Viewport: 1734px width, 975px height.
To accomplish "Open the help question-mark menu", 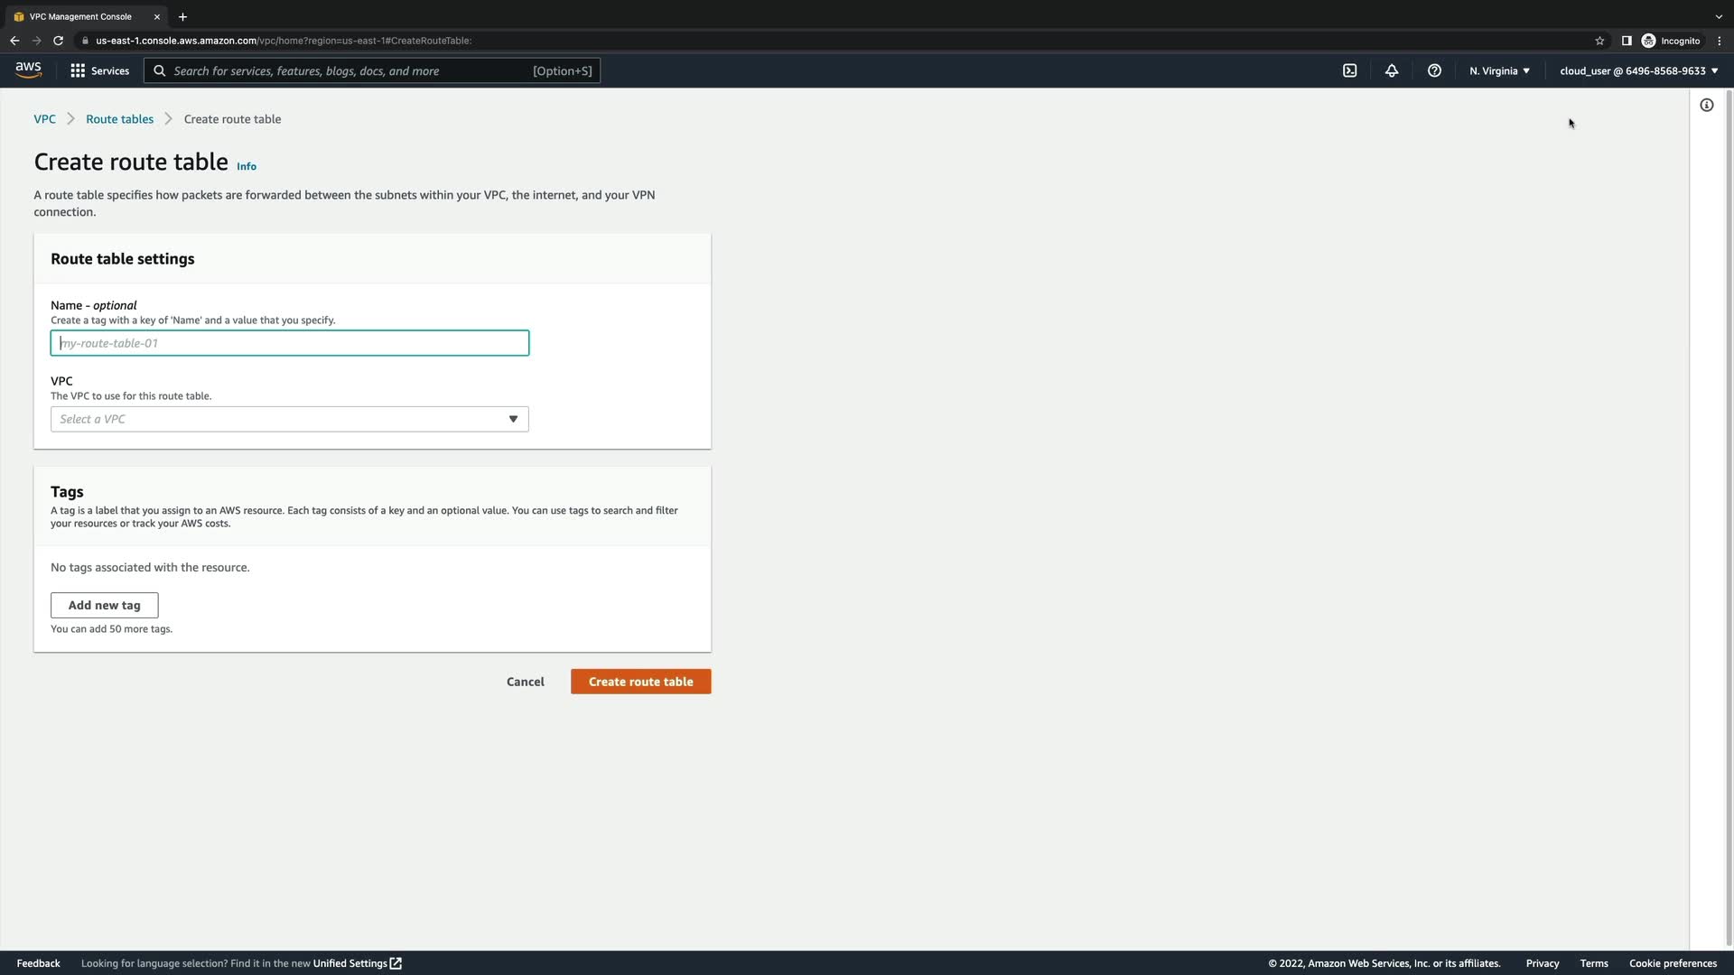I will click(x=1434, y=70).
